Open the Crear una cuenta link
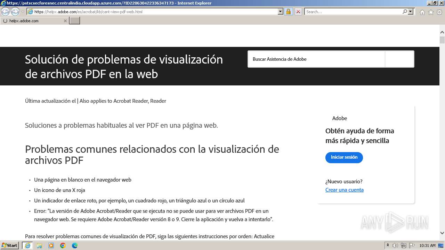 tap(345, 190)
